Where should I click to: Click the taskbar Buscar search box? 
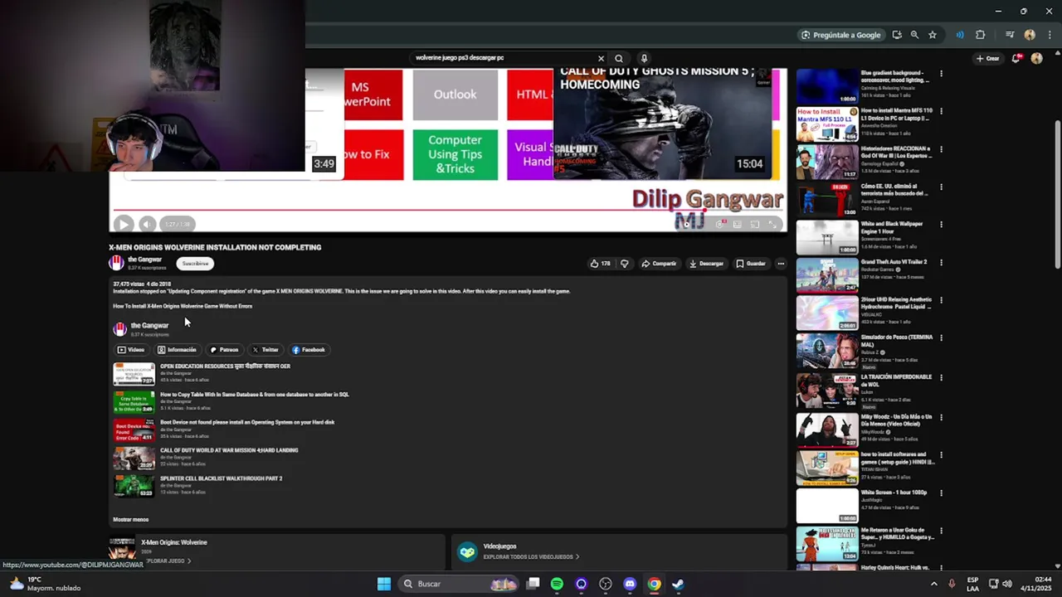pyautogui.click(x=460, y=584)
